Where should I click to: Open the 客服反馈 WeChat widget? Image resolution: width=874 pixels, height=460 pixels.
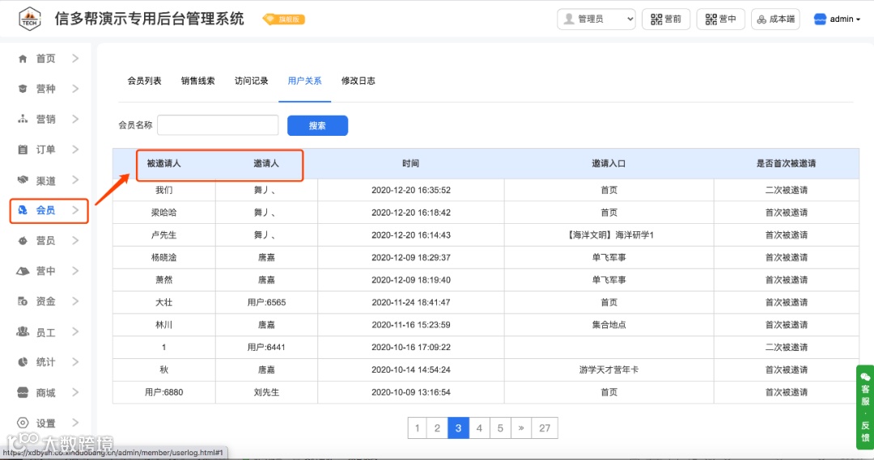(864, 407)
